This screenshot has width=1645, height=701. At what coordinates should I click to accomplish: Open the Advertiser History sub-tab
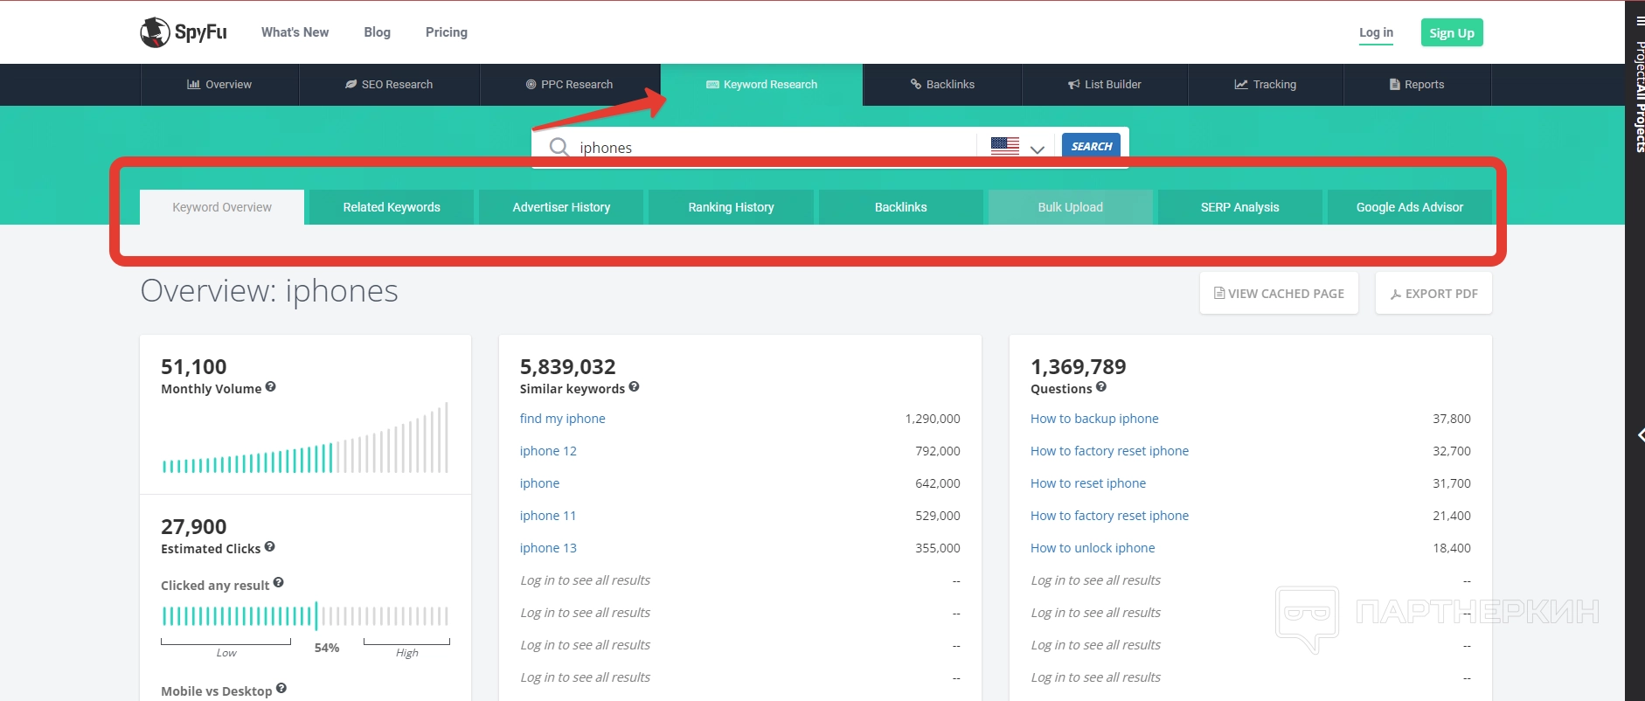pos(561,207)
